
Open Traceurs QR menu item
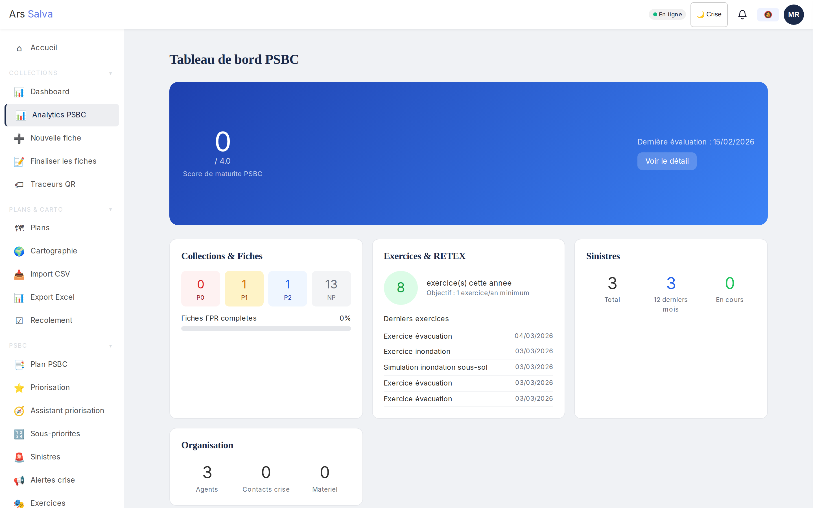pyautogui.click(x=62, y=185)
